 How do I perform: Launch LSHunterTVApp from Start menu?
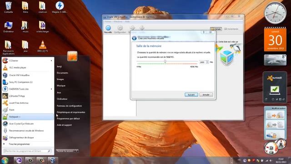click(27, 96)
